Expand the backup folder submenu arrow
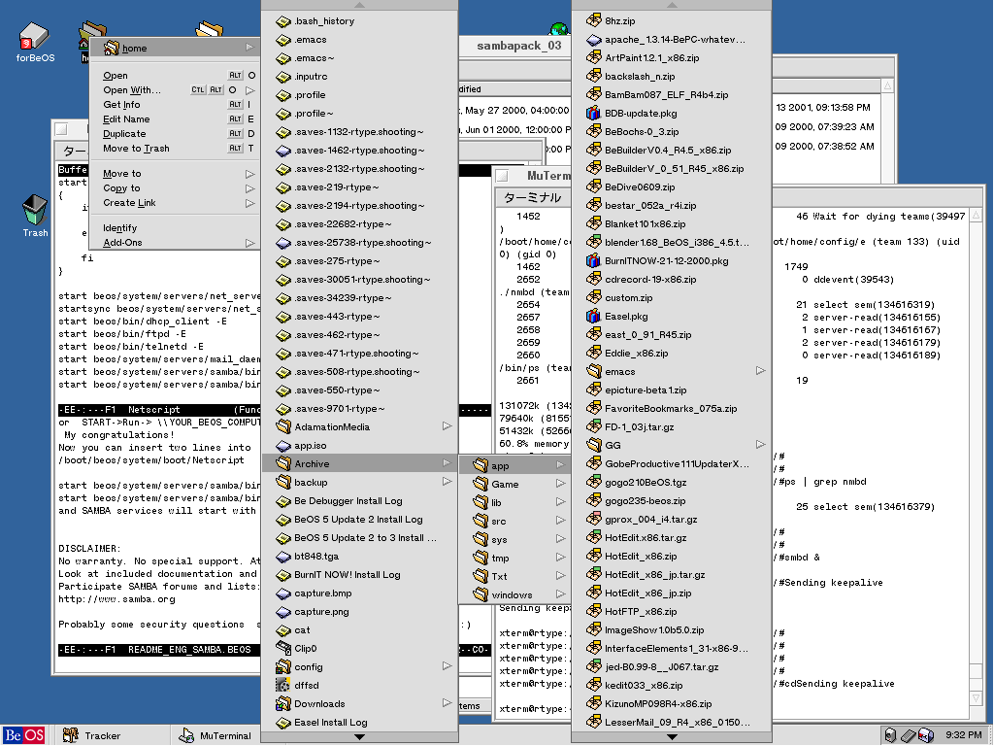 (x=447, y=482)
